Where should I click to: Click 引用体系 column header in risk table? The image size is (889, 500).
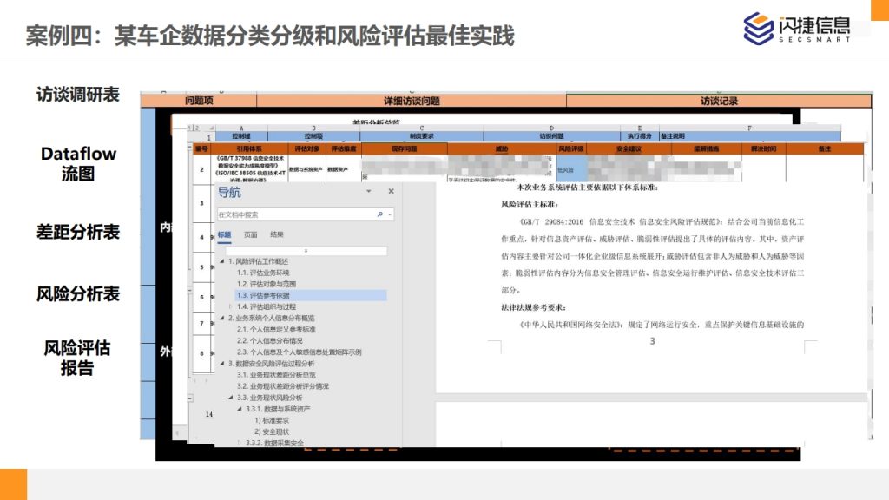point(249,148)
